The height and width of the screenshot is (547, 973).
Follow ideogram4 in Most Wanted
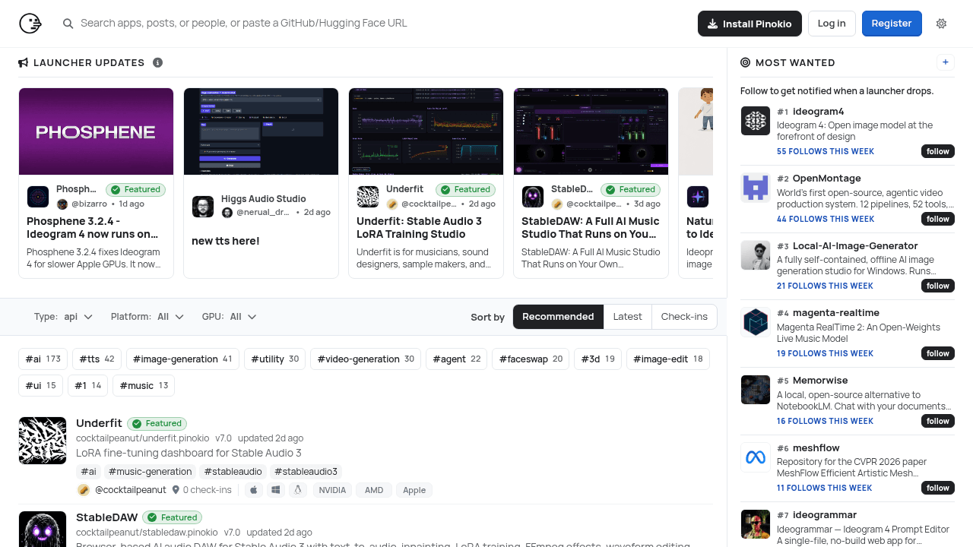tap(938, 151)
